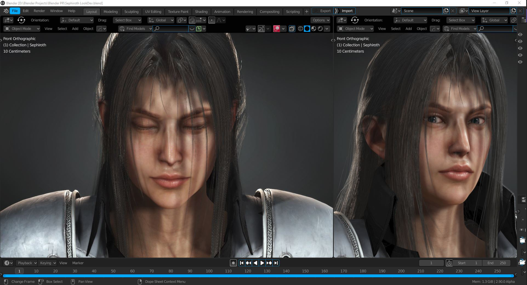Open right viewport Find Models dropdown
The image size is (527, 285).
click(x=460, y=29)
